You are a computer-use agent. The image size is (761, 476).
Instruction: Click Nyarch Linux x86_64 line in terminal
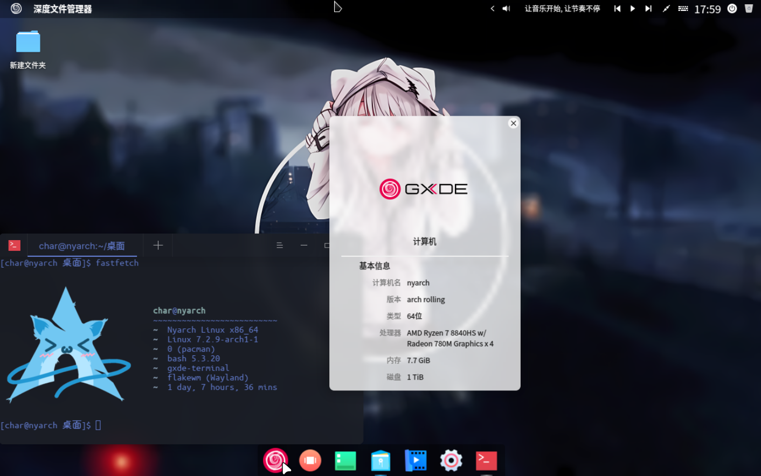point(212,330)
